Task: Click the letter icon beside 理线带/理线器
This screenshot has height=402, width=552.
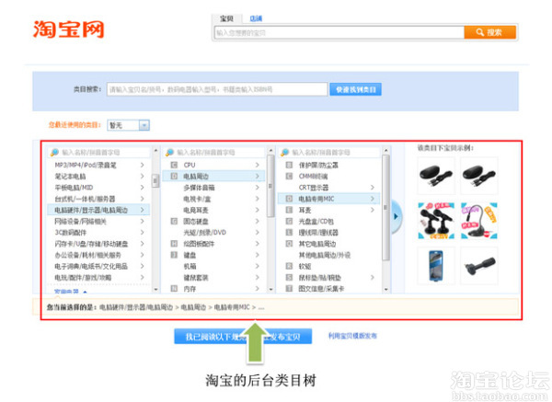Action: 289,233
